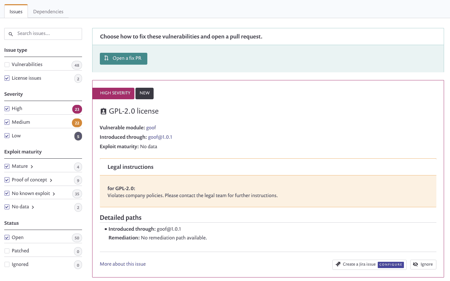Switch to the Dependencies tab

48,12
